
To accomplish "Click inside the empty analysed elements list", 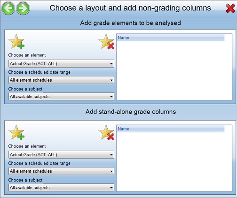I will (174, 71).
